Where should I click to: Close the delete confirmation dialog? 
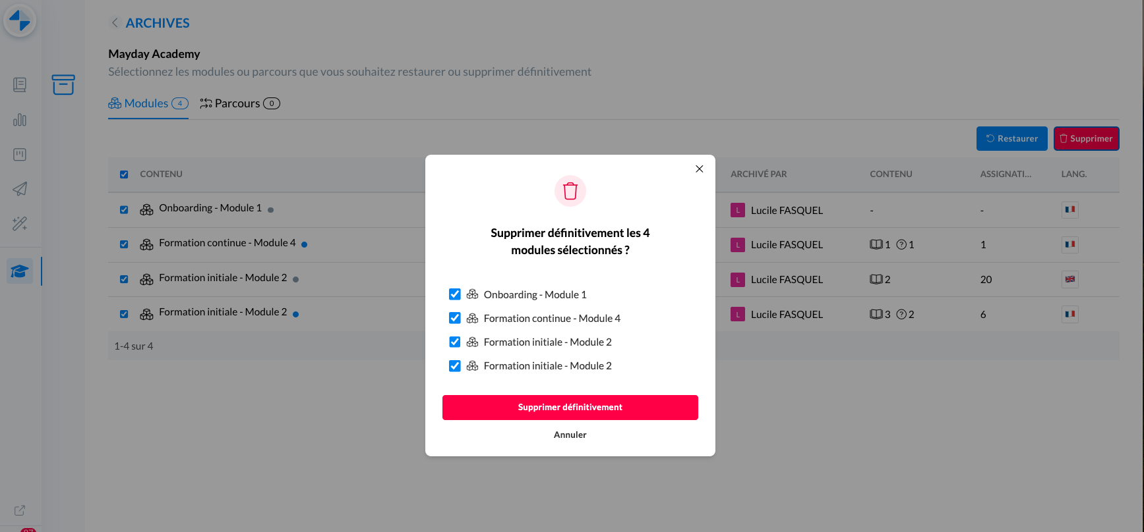click(699, 169)
